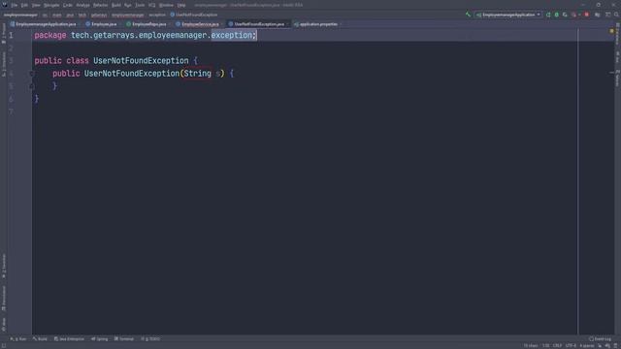Switch to Employee.java editor tab

click(101, 24)
